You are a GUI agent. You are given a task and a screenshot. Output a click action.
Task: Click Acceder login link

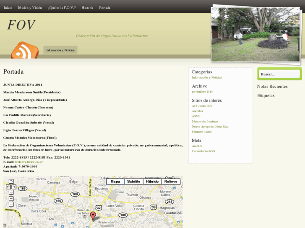tap(197, 146)
